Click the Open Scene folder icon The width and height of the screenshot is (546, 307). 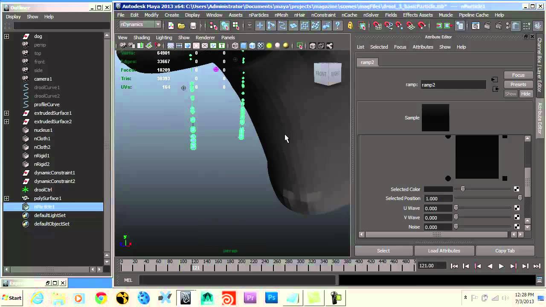click(181, 26)
